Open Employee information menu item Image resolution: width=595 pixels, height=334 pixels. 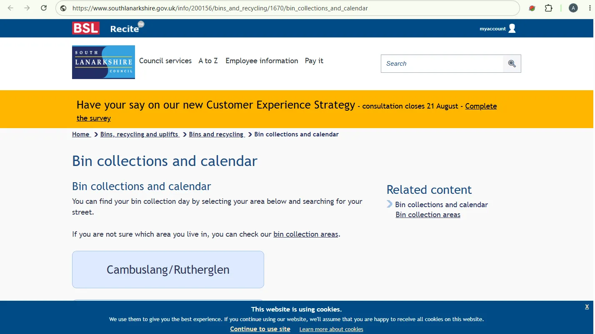[x=262, y=61]
